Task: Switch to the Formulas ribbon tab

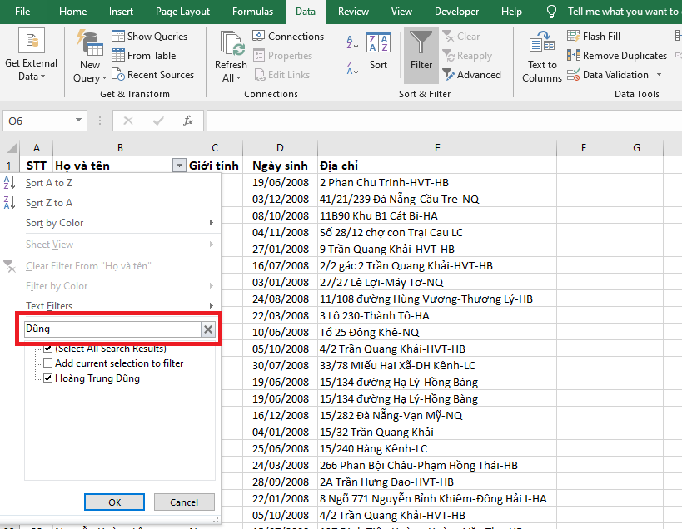Action: point(252,12)
